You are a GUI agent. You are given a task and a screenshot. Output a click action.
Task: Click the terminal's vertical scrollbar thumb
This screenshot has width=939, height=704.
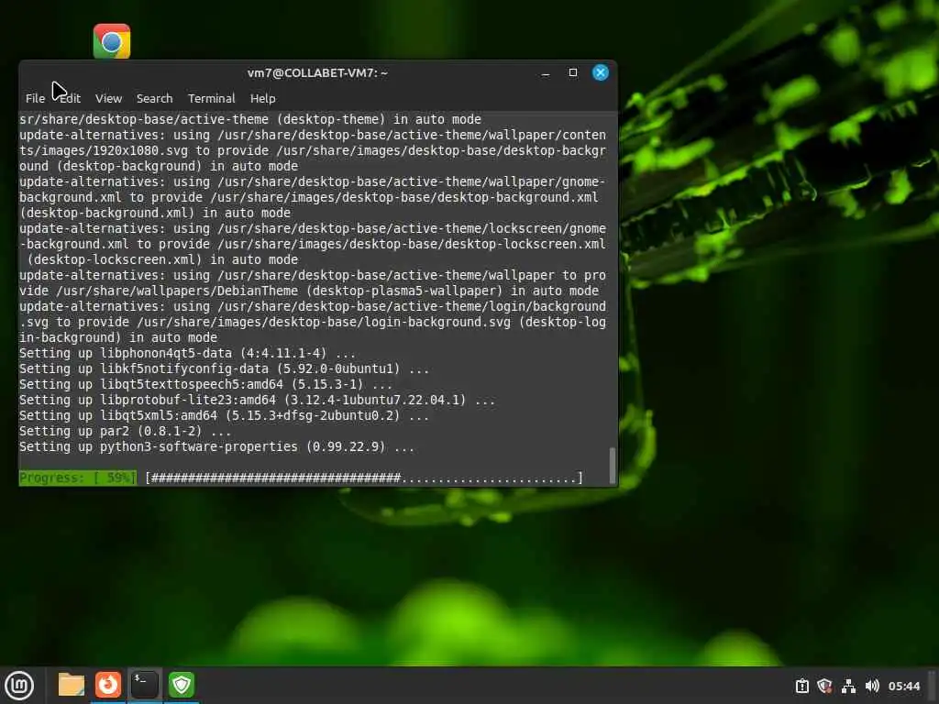pos(612,465)
